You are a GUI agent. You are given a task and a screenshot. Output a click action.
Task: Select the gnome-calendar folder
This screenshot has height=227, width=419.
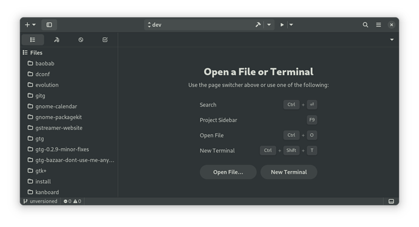[x=69, y=107]
